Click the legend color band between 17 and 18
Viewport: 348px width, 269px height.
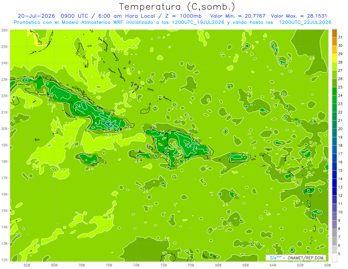point(334,149)
